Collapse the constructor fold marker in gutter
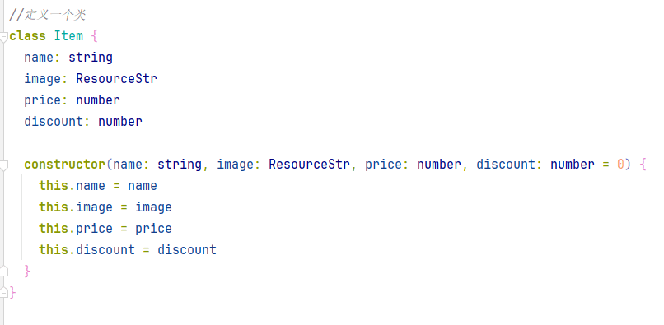Image resolution: width=664 pixels, height=325 pixels. 4,165
